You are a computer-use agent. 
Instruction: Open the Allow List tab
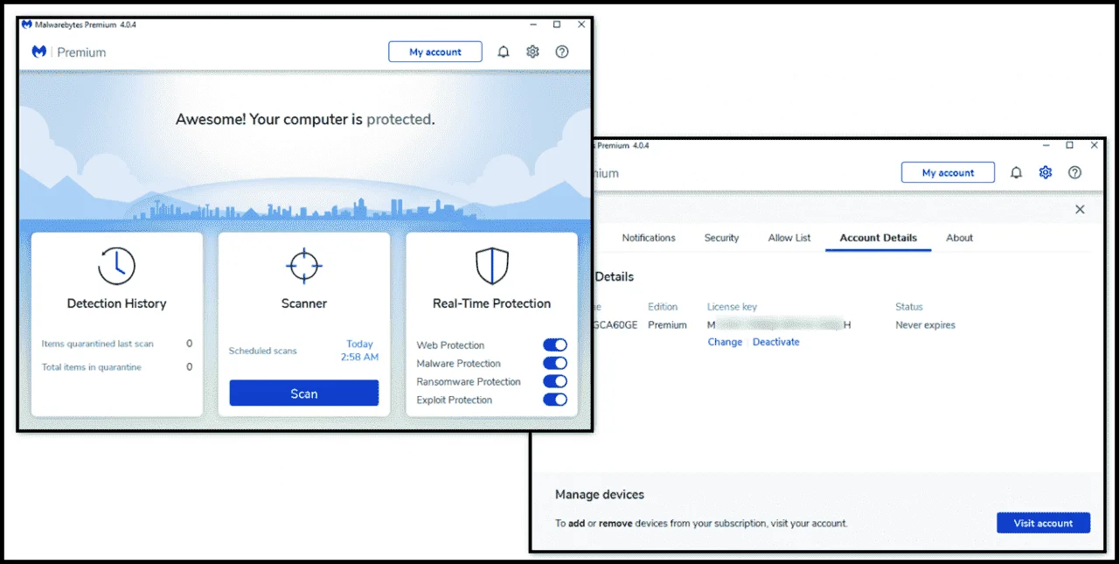click(x=789, y=238)
